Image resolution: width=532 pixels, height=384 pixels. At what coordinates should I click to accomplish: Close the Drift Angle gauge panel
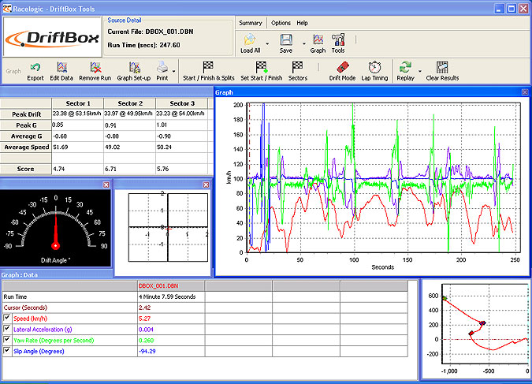click(x=106, y=185)
